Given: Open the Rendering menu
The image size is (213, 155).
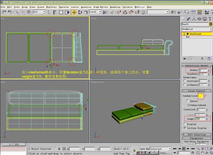Looking at the screenshot, I should pyautogui.click(x=115, y=7).
